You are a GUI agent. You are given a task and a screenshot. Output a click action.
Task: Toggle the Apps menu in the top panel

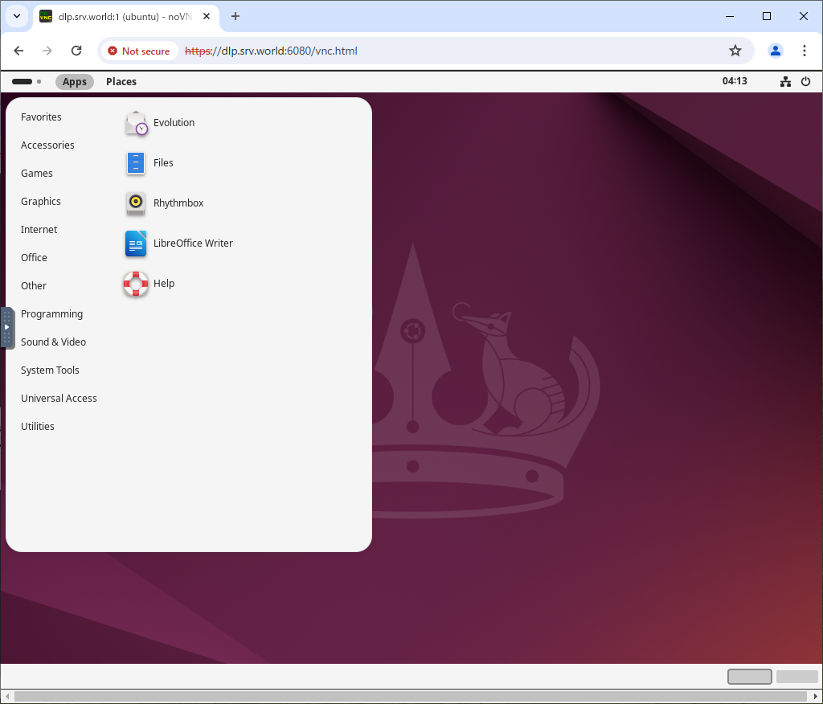75,82
